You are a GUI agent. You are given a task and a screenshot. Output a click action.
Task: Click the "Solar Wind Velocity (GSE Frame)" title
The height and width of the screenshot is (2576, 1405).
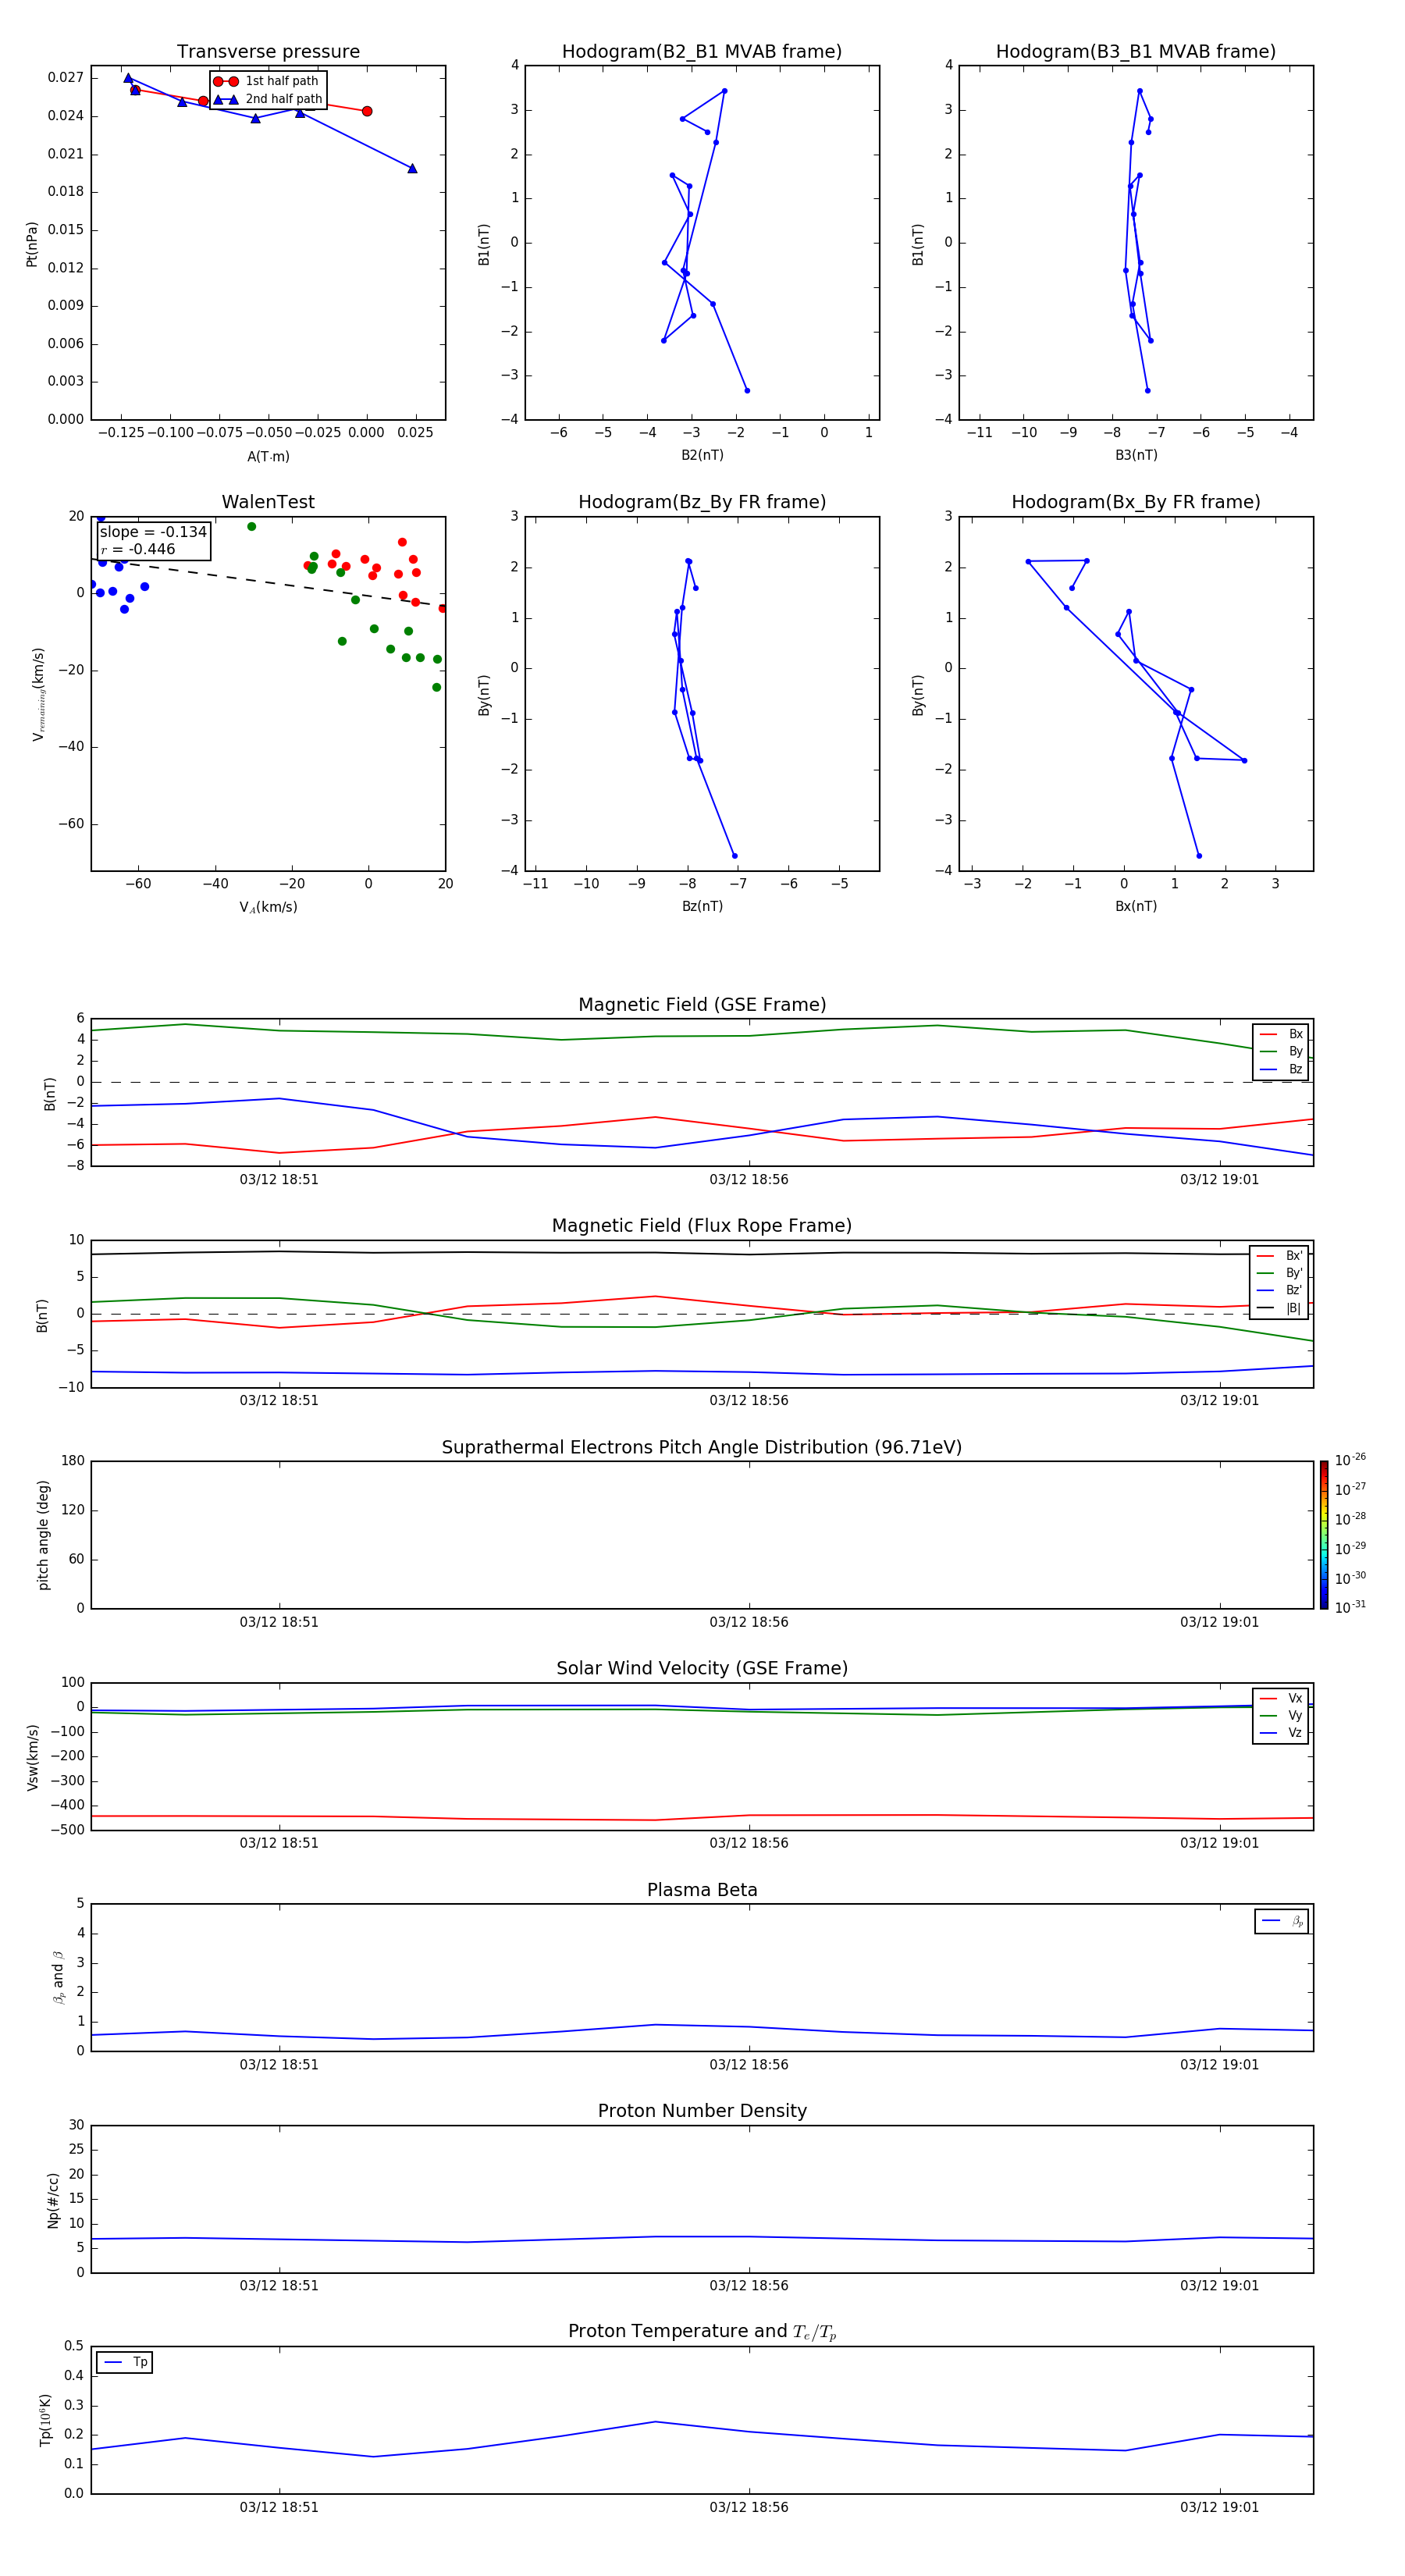coord(702,1669)
